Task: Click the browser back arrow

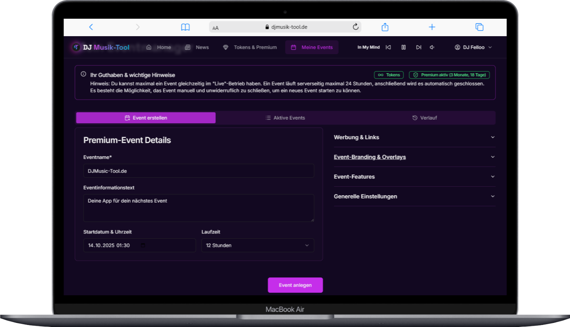Action: pyautogui.click(x=91, y=27)
